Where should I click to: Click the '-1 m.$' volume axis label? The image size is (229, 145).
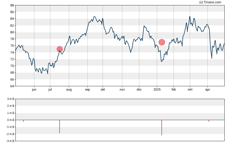pos(10,127)
